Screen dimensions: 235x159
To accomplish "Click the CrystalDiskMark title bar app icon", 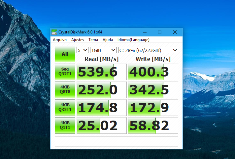I will 54,32.
